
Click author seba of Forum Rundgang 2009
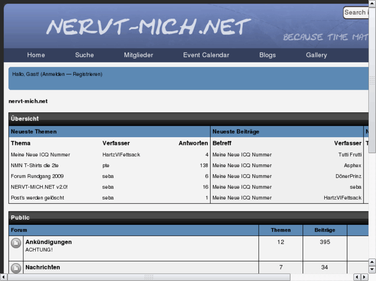click(108, 176)
